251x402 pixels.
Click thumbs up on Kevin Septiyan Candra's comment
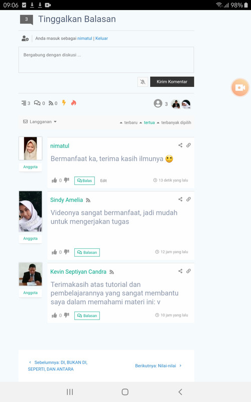coord(54,316)
